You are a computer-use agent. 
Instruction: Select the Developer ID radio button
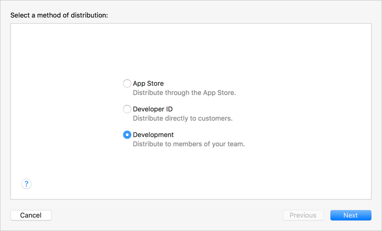127,109
